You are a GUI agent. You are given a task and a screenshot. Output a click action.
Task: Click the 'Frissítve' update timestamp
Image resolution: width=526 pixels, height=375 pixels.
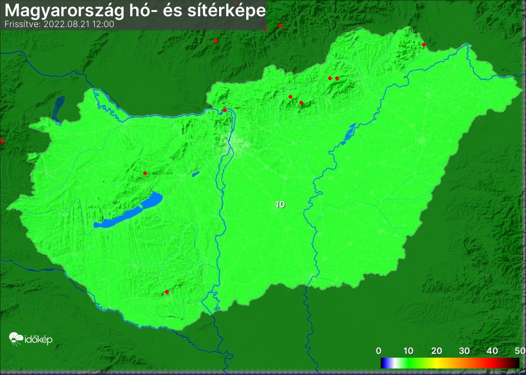click(x=59, y=24)
